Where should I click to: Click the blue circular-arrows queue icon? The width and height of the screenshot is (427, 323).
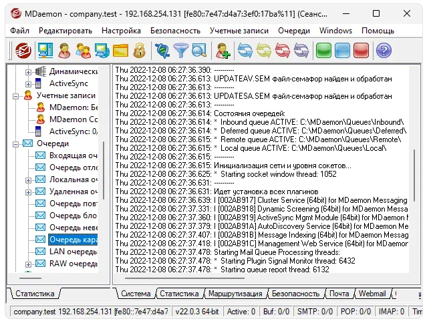(x=245, y=50)
